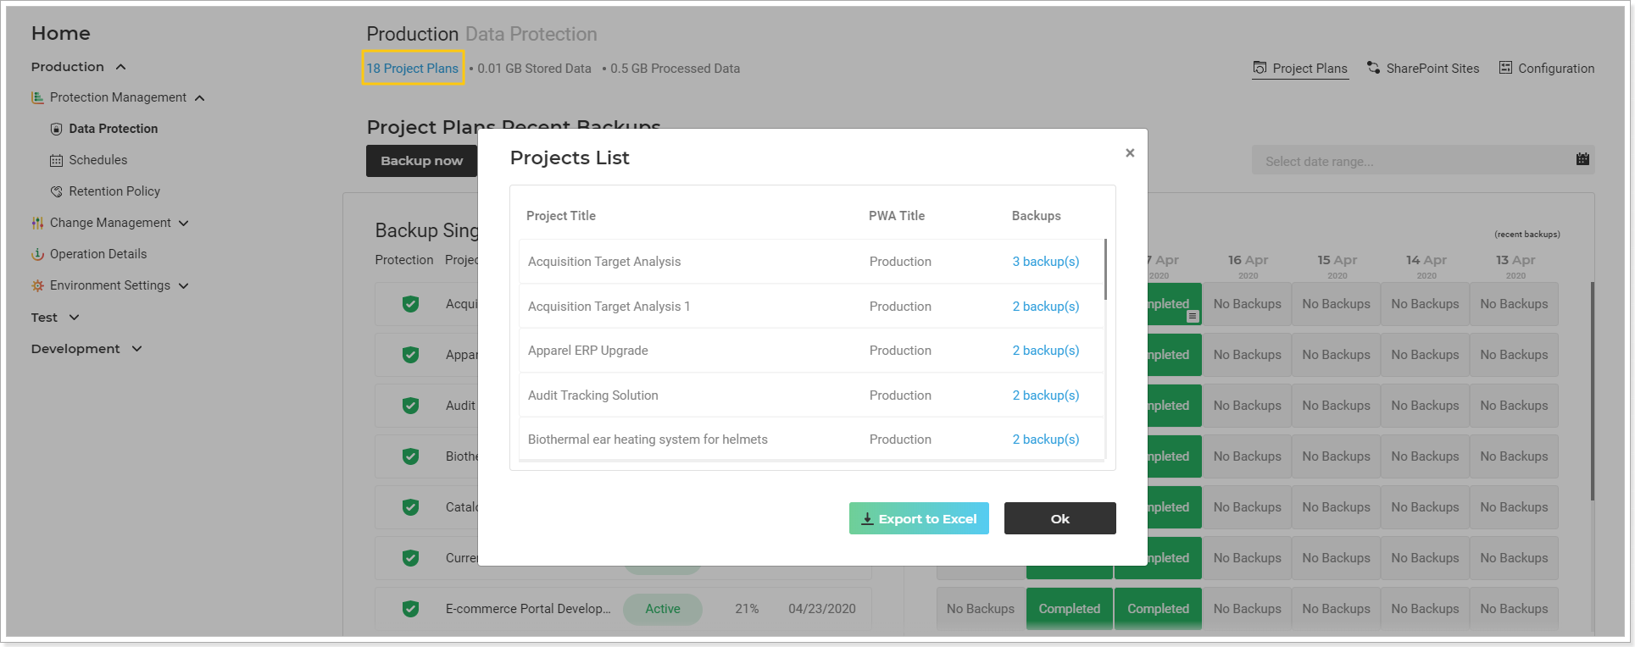Open 2 backup(s) for Biothermal ear heating system
1635x647 pixels.
[1046, 440]
